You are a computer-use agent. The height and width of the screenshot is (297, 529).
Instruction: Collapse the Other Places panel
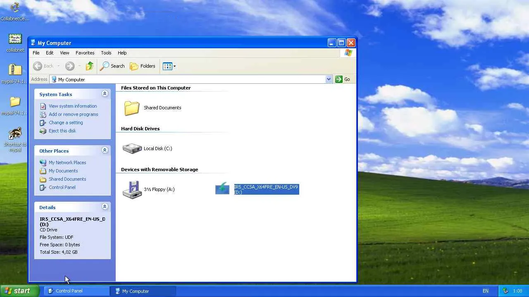pos(105,150)
